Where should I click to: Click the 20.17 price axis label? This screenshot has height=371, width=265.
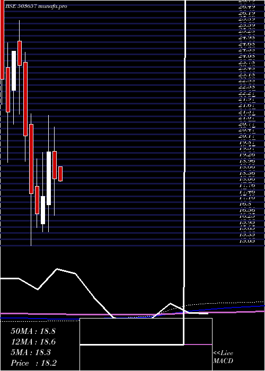click(x=246, y=136)
